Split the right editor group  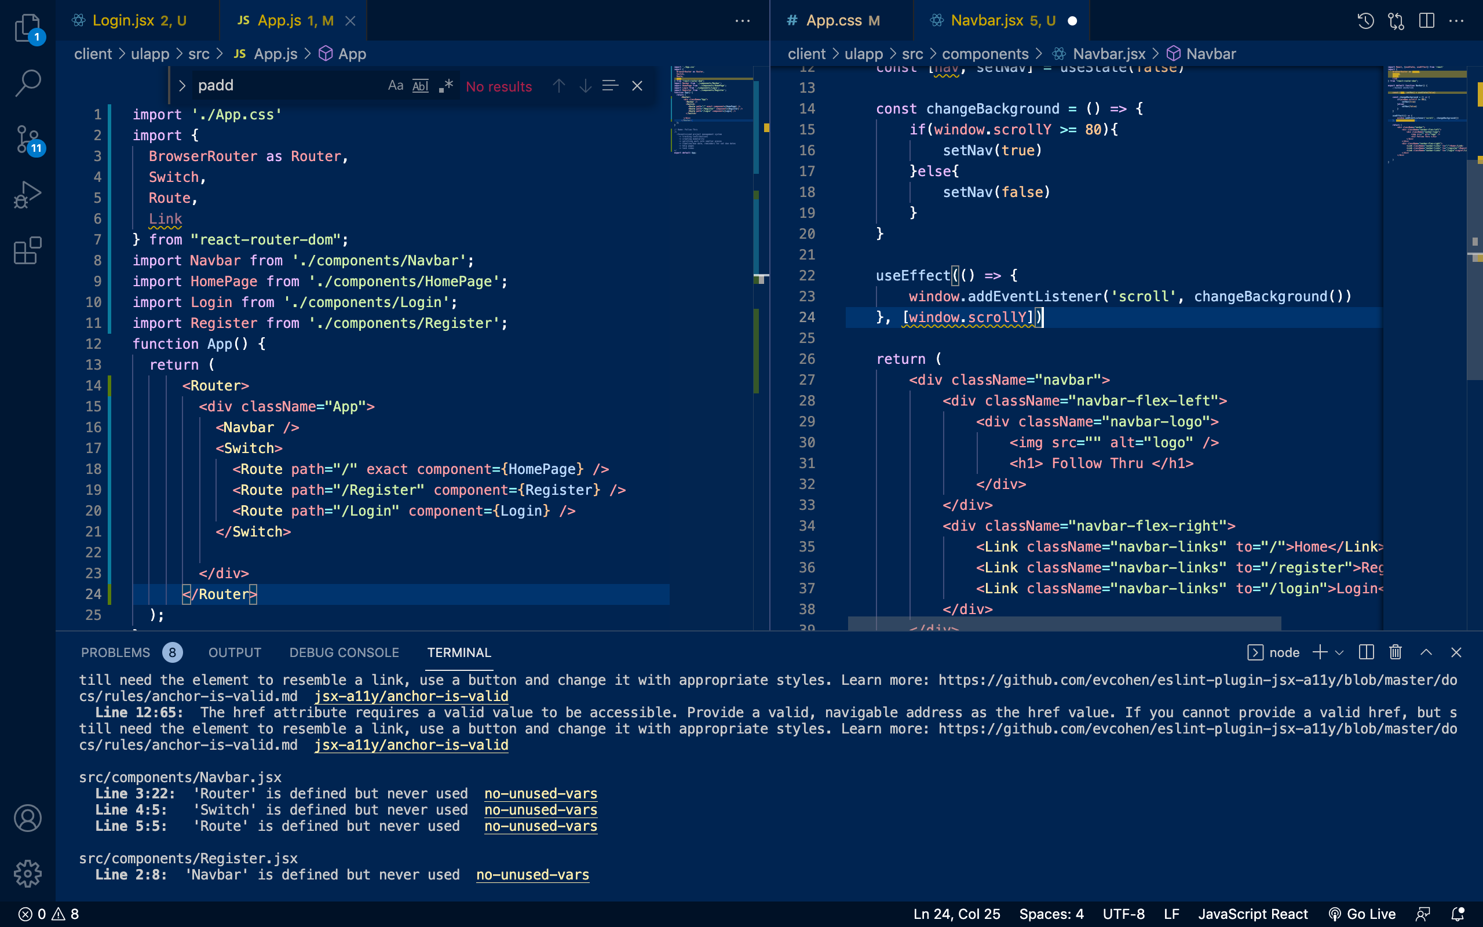1426,21
